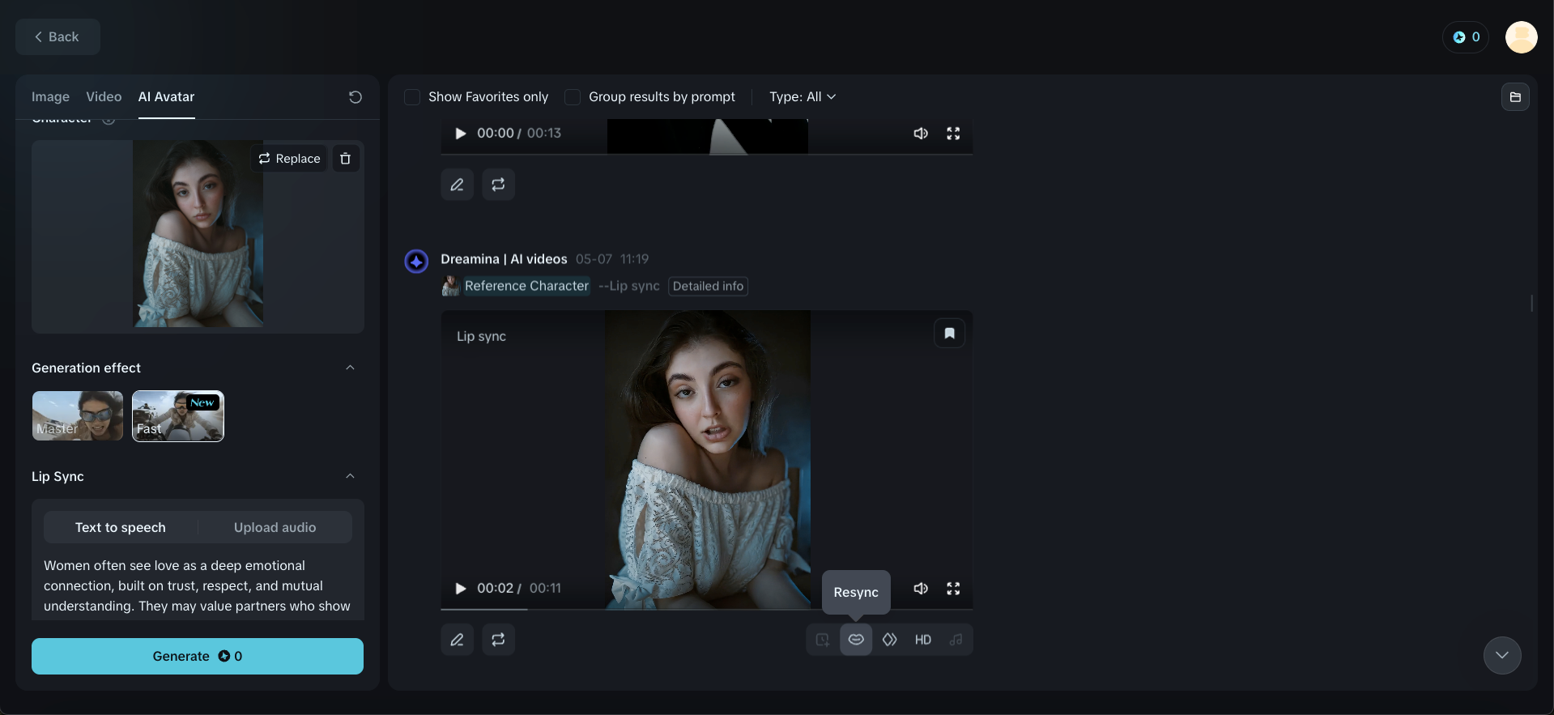The height and width of the screenshot is (715, 1554).
Task: Select the Master generation effect
Action: pyautogui.click(x=78, y=416)
